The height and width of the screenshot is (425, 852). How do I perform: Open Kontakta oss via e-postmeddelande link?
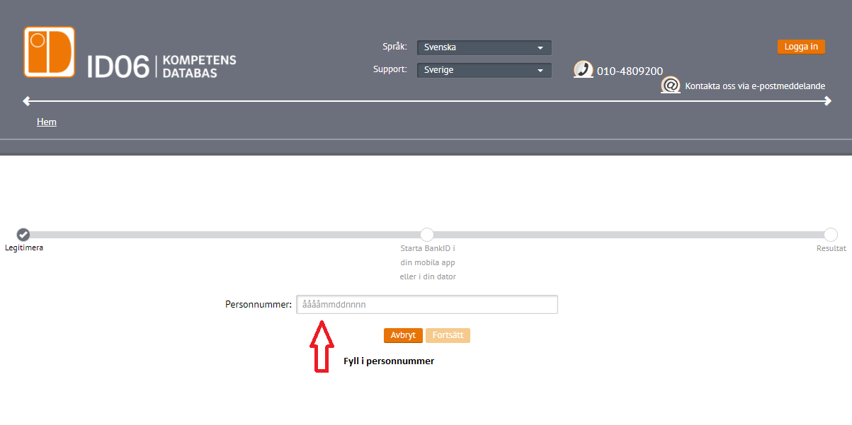[x=755, y=86]
